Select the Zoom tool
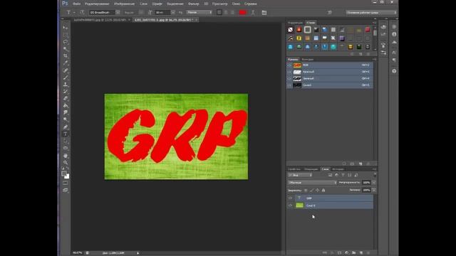 (66, 163)
